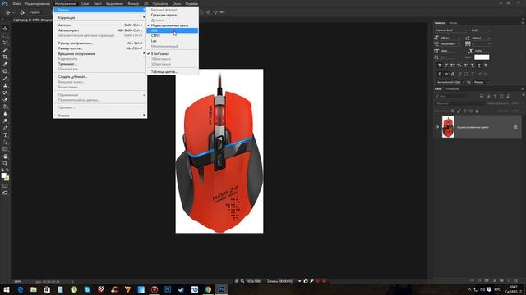Select the Clone Stamp tool
The image size is (526, 295).
point(5,85)
